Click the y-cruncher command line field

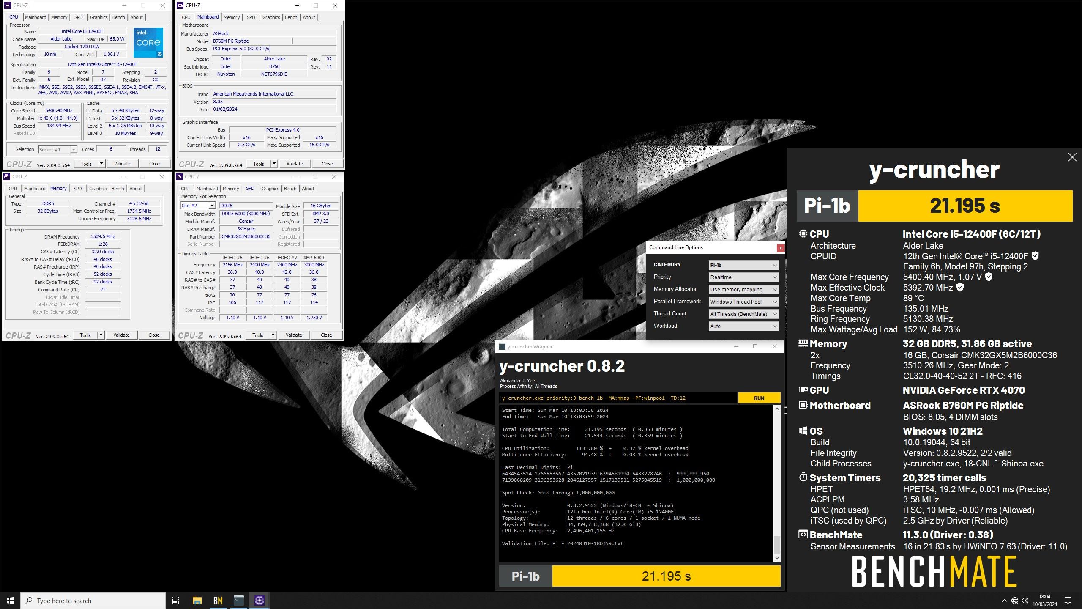pos(618,398)
